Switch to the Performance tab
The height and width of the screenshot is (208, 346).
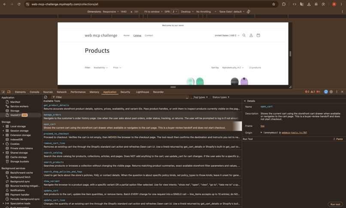point(78,92)
